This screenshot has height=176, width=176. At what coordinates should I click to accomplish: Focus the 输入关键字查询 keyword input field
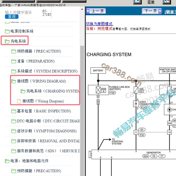pos(18,12)
